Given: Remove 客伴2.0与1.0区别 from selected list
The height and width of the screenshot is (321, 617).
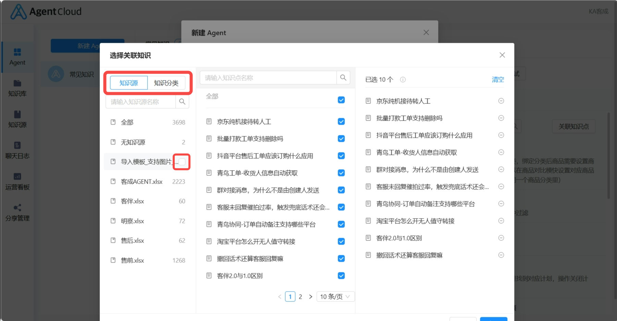Looking at the screenshot, I should click(501, 238).
